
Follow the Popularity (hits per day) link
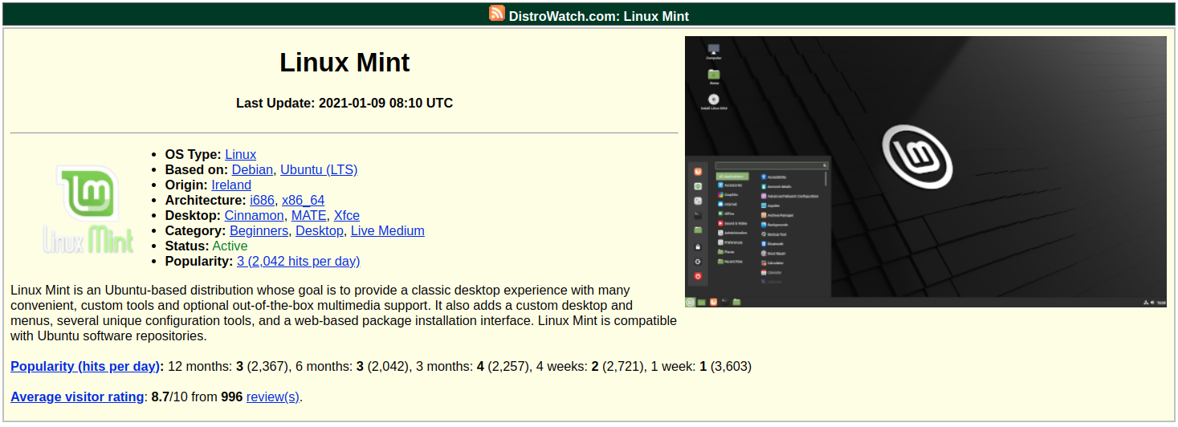85,367
